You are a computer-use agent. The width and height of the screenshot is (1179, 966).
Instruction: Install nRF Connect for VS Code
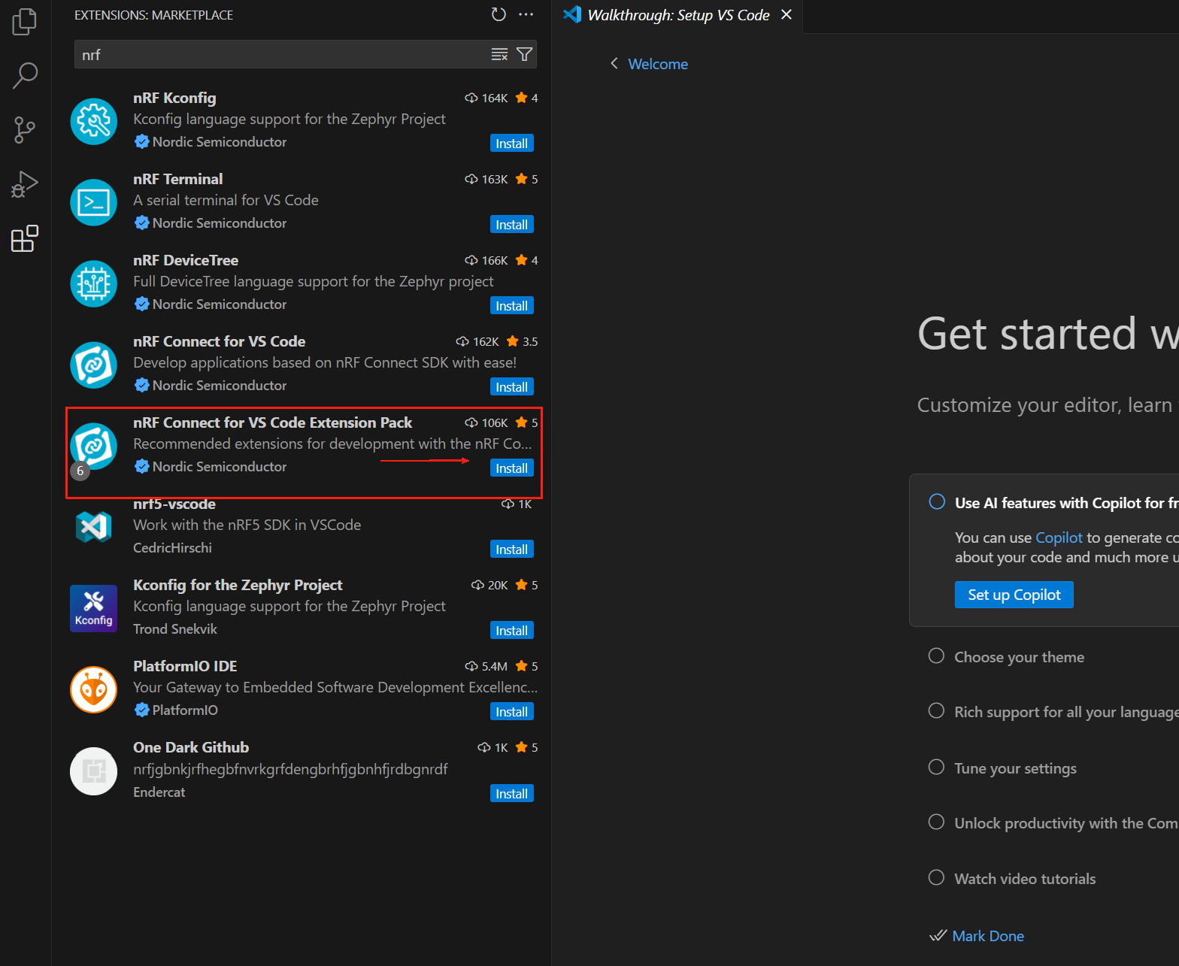coord(511,387)
